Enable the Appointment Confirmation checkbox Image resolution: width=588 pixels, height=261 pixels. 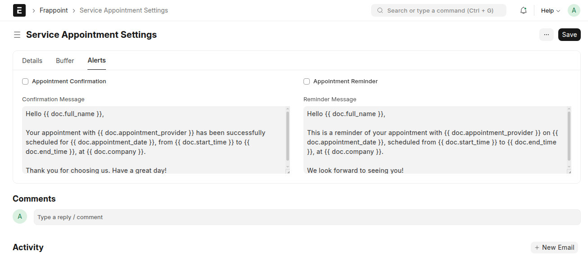pyautogui.click(x=25, y=81)
